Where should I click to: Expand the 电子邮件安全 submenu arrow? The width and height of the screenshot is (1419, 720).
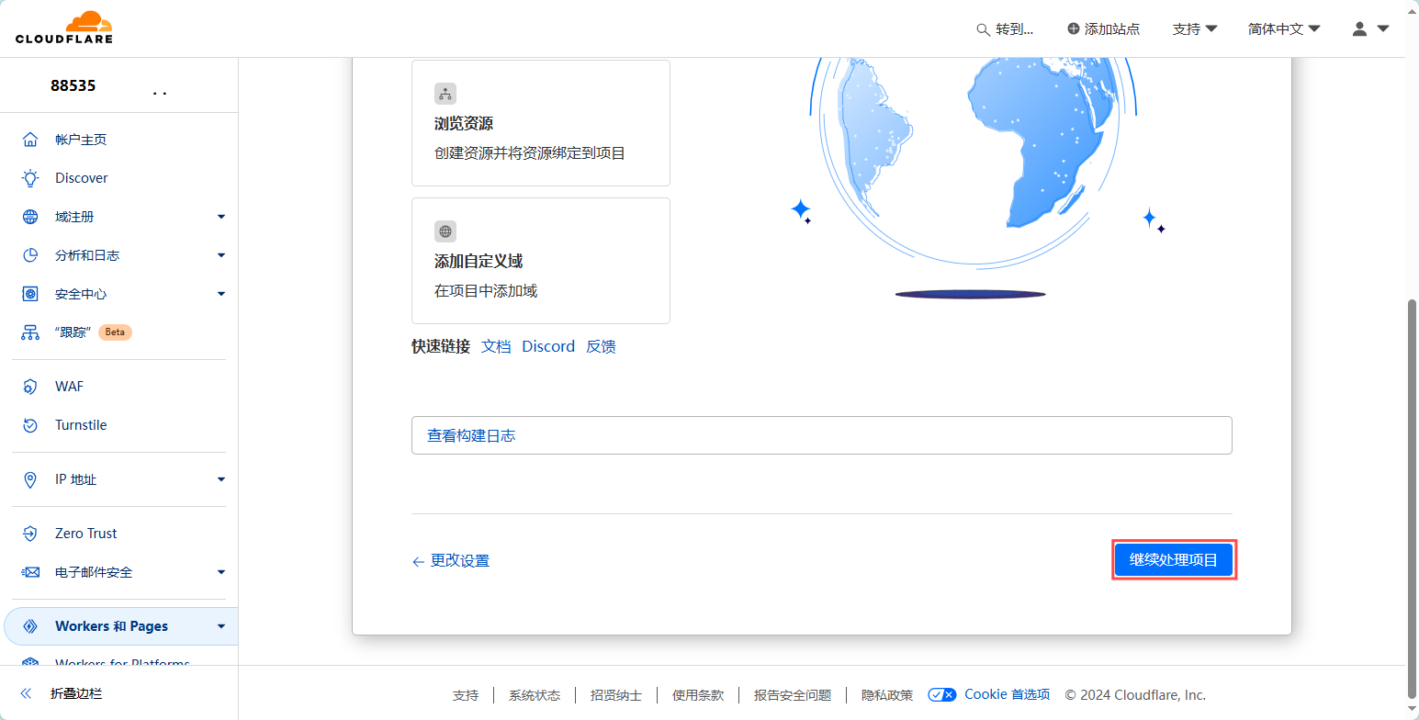221,572
